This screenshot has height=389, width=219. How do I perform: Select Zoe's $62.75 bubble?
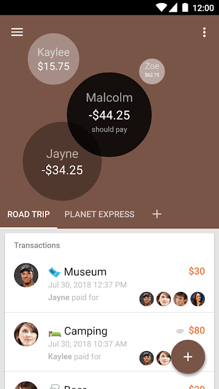pyautogui.click(x=152, y=72)
